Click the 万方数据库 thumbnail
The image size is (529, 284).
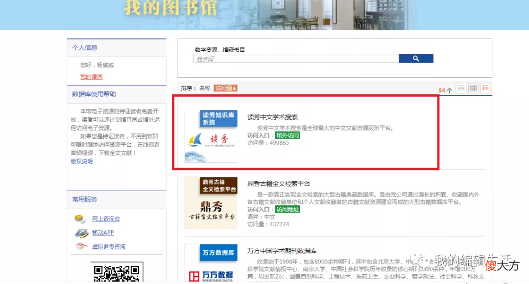coord(211,263)
